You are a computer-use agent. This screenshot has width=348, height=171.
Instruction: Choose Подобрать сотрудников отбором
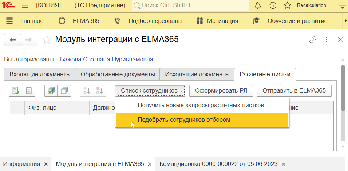pos(202,120)
